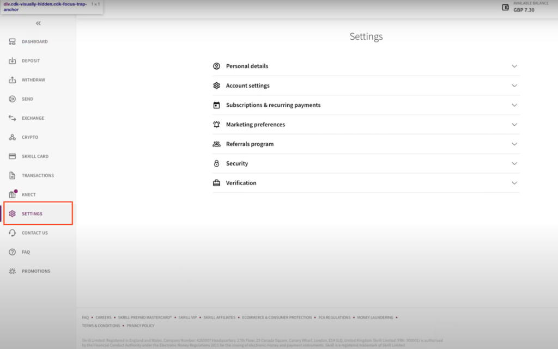Click the Security heading text

point(237,163)
